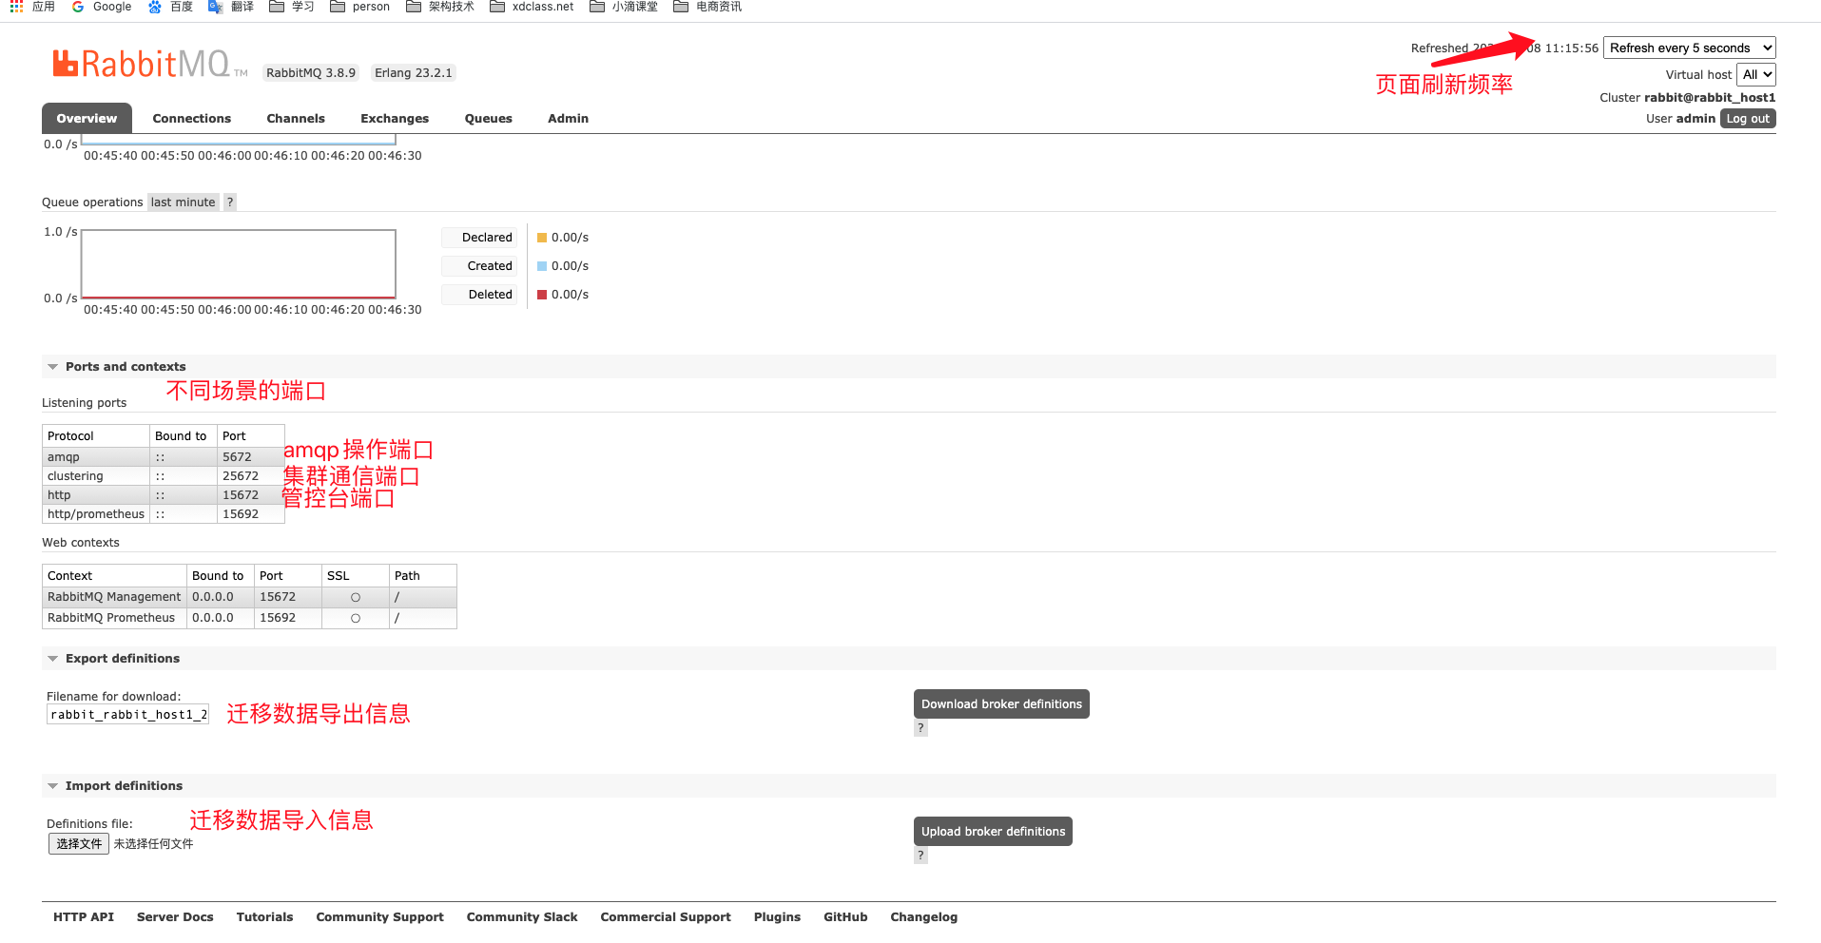Open the HTTP API link

pos(84,917)
